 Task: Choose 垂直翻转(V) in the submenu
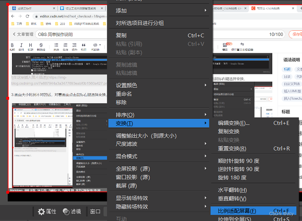(253, 198)
